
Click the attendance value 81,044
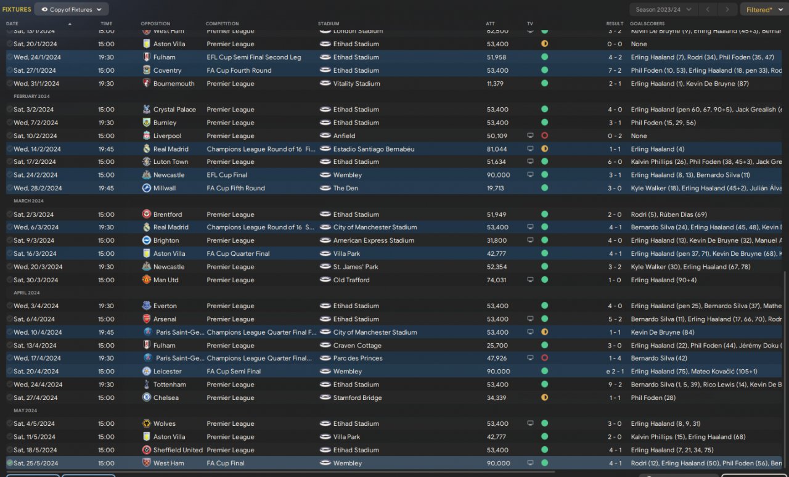click(x=497, y=149)
